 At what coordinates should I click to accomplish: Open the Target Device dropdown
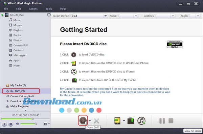click(x=89, y=16)
